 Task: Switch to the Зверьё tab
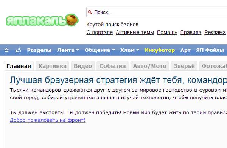[x=184, y=66]
